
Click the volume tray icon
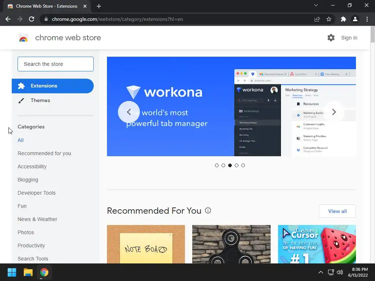pos(340,272)
